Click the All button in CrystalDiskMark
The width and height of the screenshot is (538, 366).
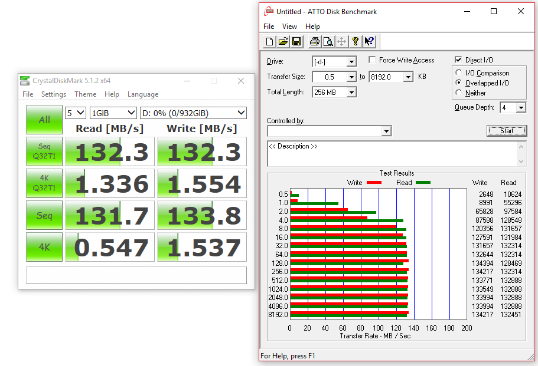[44, 120]
